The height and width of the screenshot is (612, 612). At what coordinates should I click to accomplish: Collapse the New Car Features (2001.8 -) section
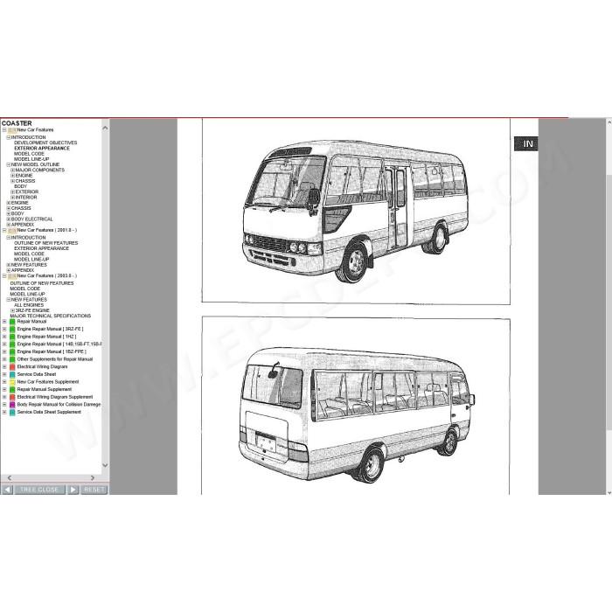pos(4,230)
